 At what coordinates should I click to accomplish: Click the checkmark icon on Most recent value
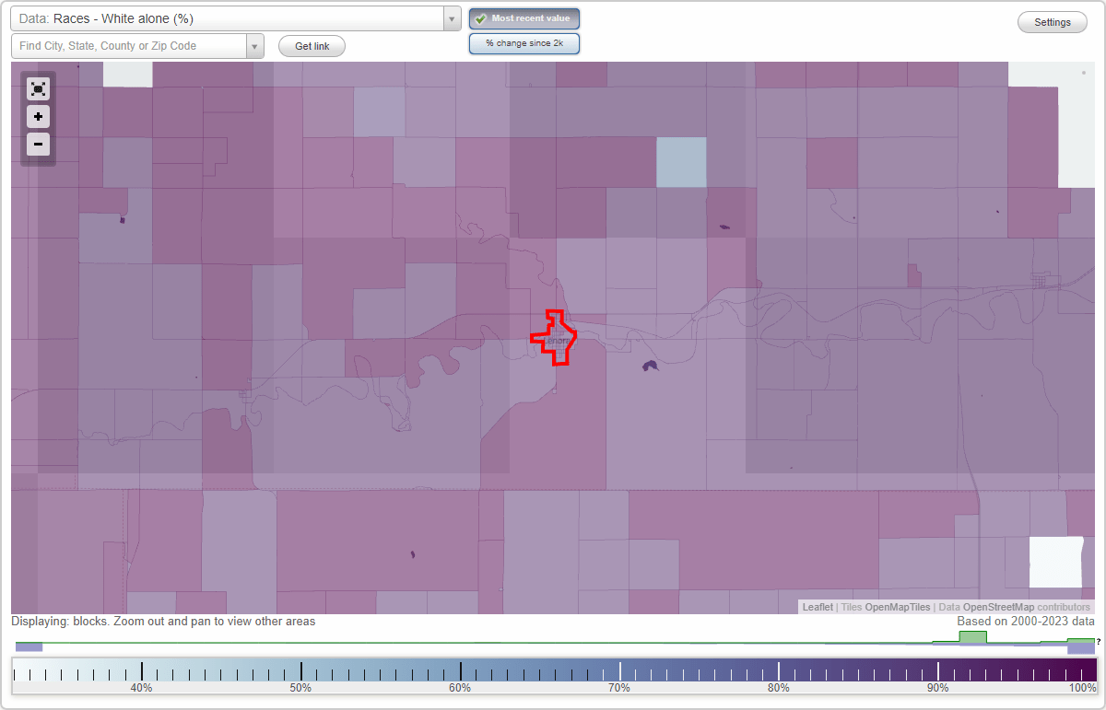tap(480, 18)
